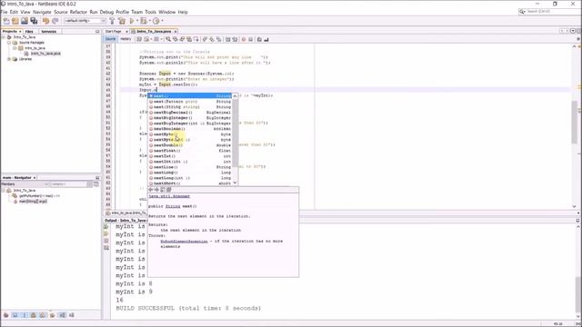Toggle the sixth Navigator filter button
The image size is (582, 327).
click(x=53, y=315)
